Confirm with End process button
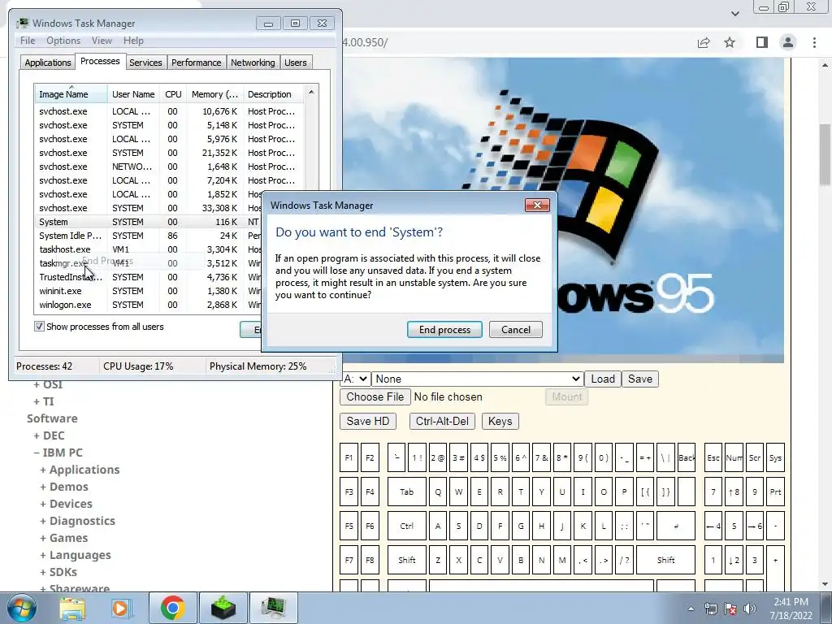The height and width of the screenshot is (624, 832). tap(444, 330)
